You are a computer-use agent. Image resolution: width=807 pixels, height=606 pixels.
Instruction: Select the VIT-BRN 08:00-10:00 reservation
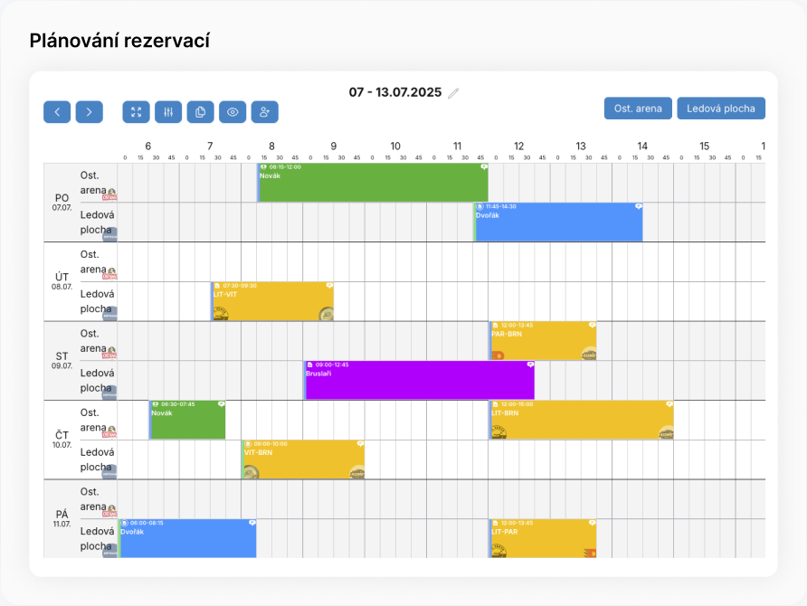tap(303, 460)
